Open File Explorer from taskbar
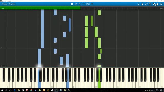 (x=19, y=90)
